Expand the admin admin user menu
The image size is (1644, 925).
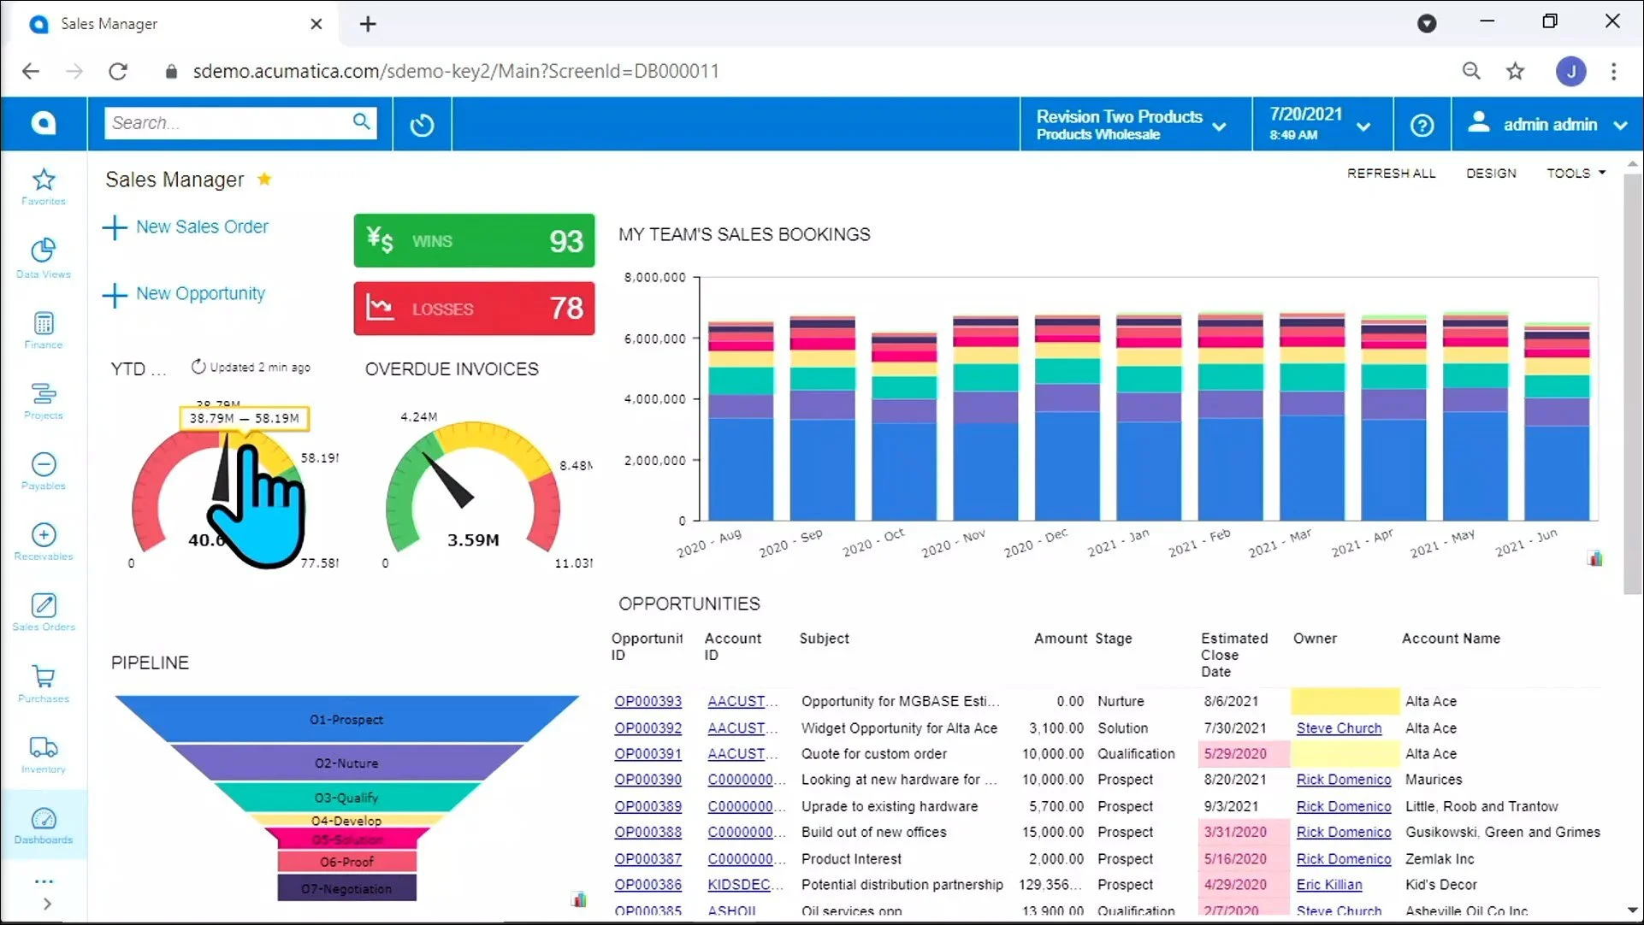[1547, 125]
